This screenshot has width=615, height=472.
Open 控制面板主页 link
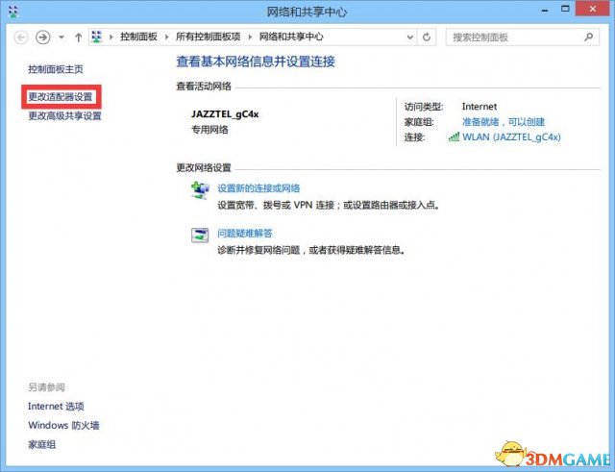[56, 69]
